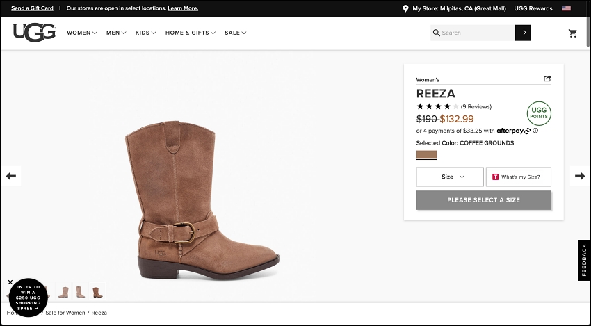This screenshot has width=591, height=326.
Task: Select the Coffee Grounds color swatch
Action: (426, 155)
